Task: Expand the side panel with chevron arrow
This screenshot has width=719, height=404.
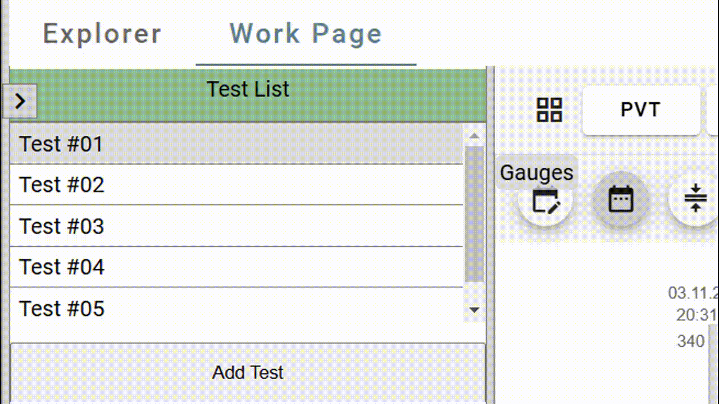Action: click(20, 101)
